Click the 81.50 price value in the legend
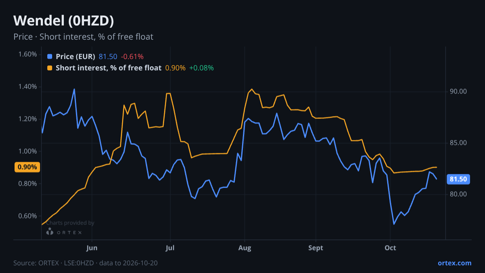Screen dimensions: 485x273 click(x=108, y=57)
